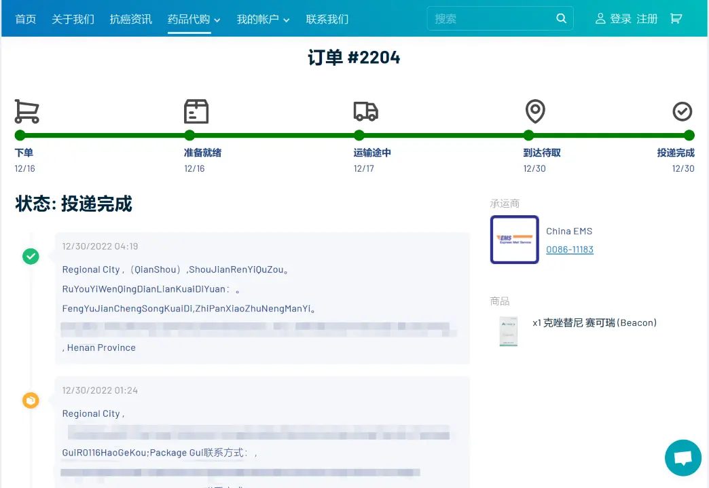The image size is (709, 488).
Task: Click the arrived location pin icon
Action: click(535, 111)
